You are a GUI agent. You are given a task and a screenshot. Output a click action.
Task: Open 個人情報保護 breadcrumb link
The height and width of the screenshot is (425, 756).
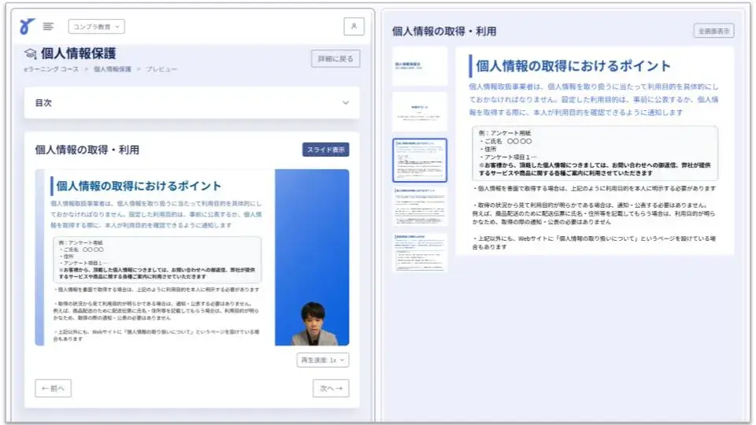[113, 69]
